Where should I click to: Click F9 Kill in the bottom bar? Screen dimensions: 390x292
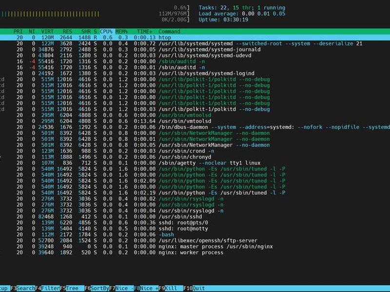click(171, 288)
